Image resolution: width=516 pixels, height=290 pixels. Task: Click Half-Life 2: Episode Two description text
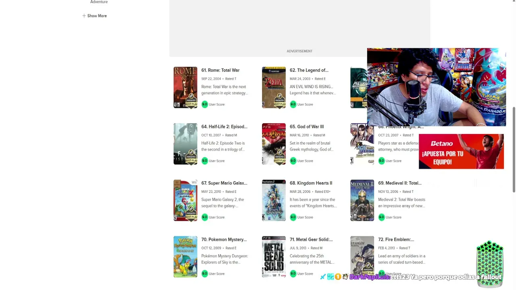(x=223, y=146)
